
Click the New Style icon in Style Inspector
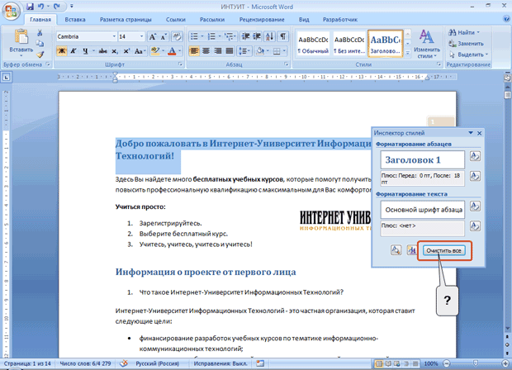pyautogui.click(x=411, y=250)
